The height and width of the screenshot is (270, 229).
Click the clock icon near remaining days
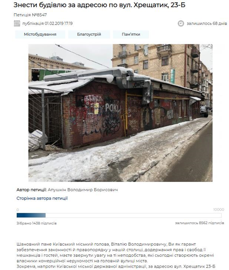point(181,23)
